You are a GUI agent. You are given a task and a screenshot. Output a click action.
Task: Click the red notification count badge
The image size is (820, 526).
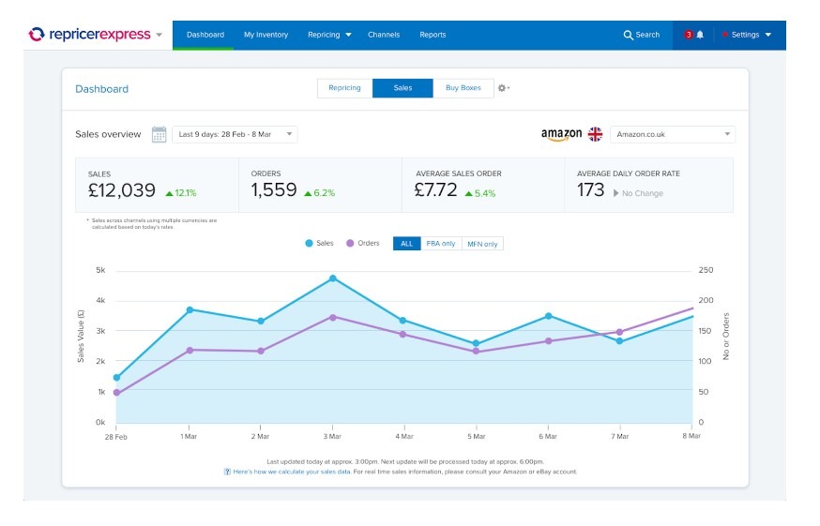689,35
